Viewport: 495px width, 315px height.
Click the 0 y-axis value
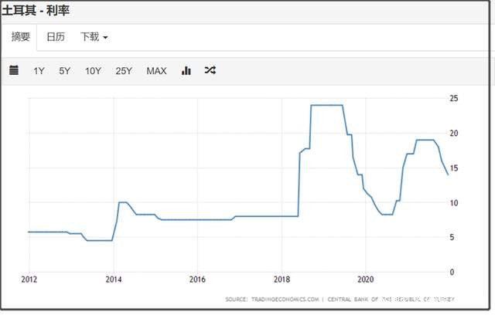(452, 273)
